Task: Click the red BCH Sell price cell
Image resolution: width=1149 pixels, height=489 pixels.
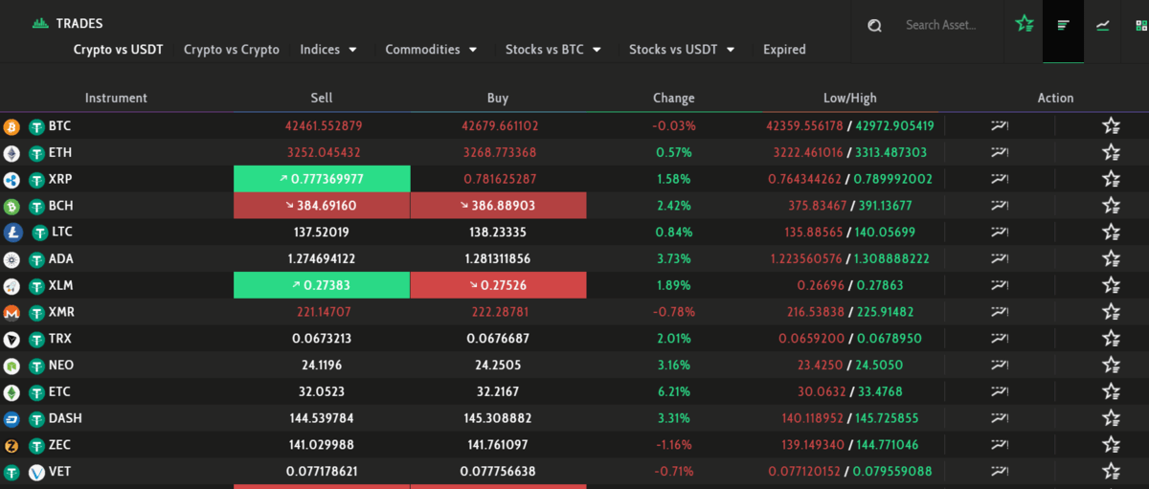Action: click(322, 206)
